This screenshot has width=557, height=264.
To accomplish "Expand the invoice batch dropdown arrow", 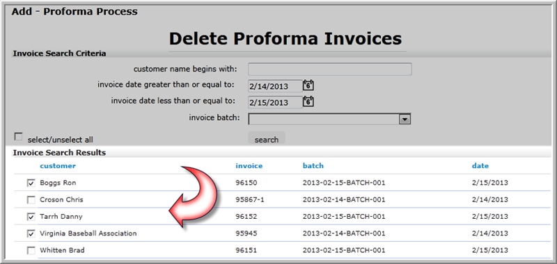I will [x=405, y=119].
